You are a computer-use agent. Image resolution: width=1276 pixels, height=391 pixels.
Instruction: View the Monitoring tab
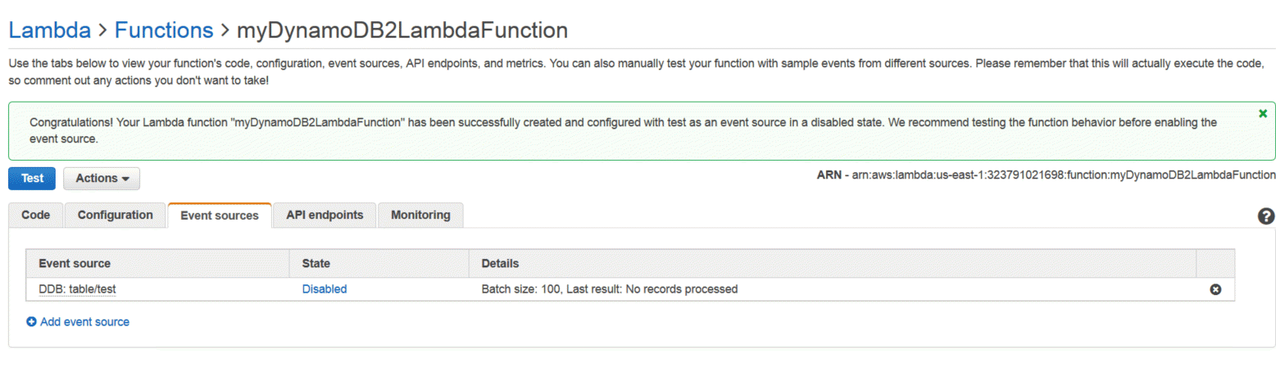420,215
